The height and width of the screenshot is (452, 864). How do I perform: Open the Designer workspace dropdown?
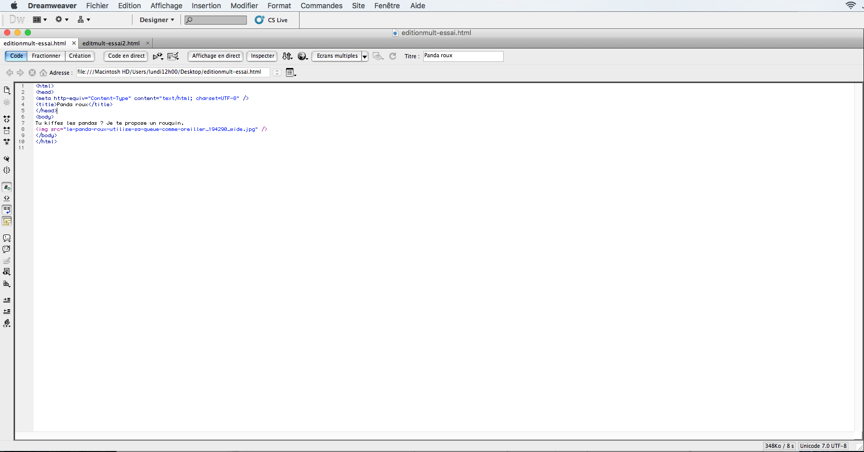157,20
